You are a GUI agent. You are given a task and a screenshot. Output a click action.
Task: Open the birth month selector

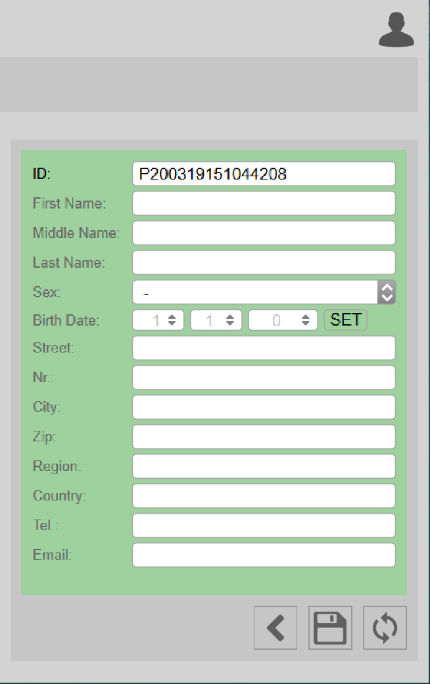coord(216,320)
